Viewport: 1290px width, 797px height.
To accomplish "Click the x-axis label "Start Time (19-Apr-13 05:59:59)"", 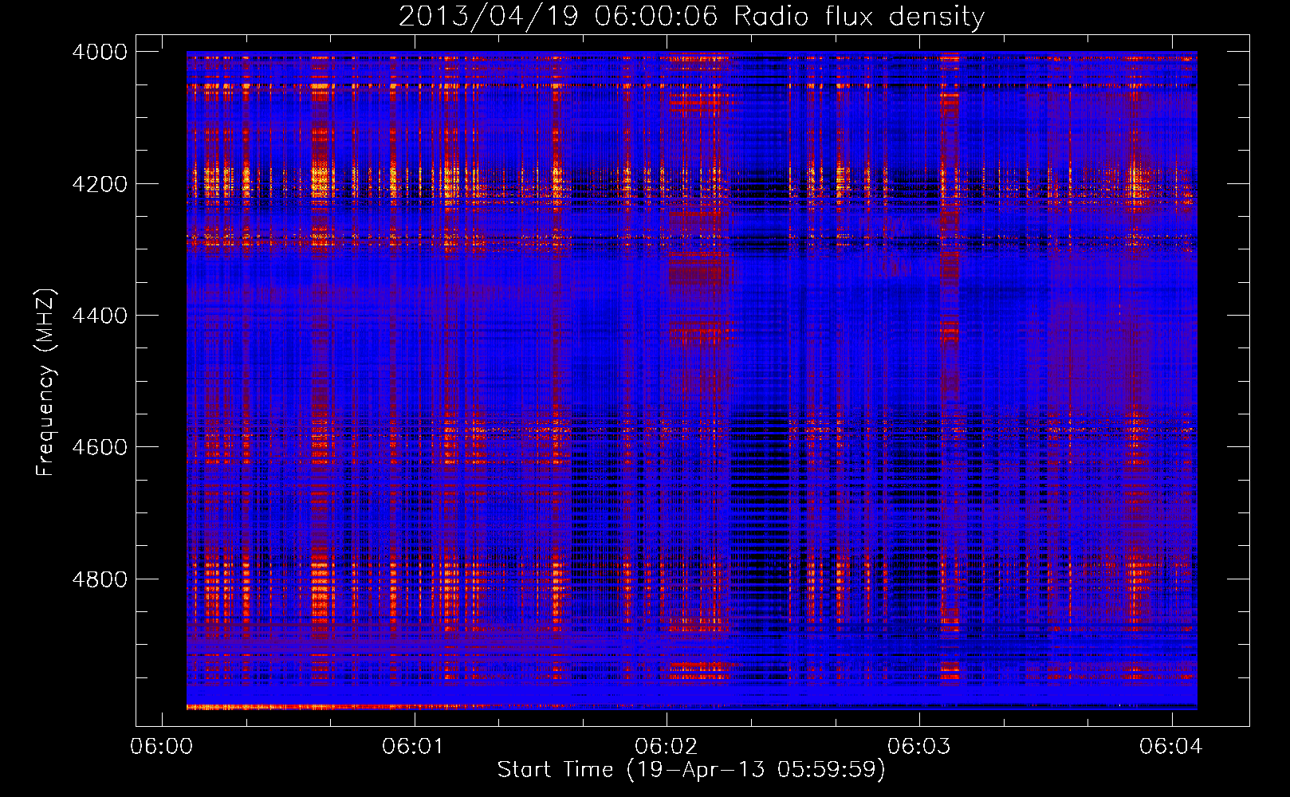I will click(691, 770).
